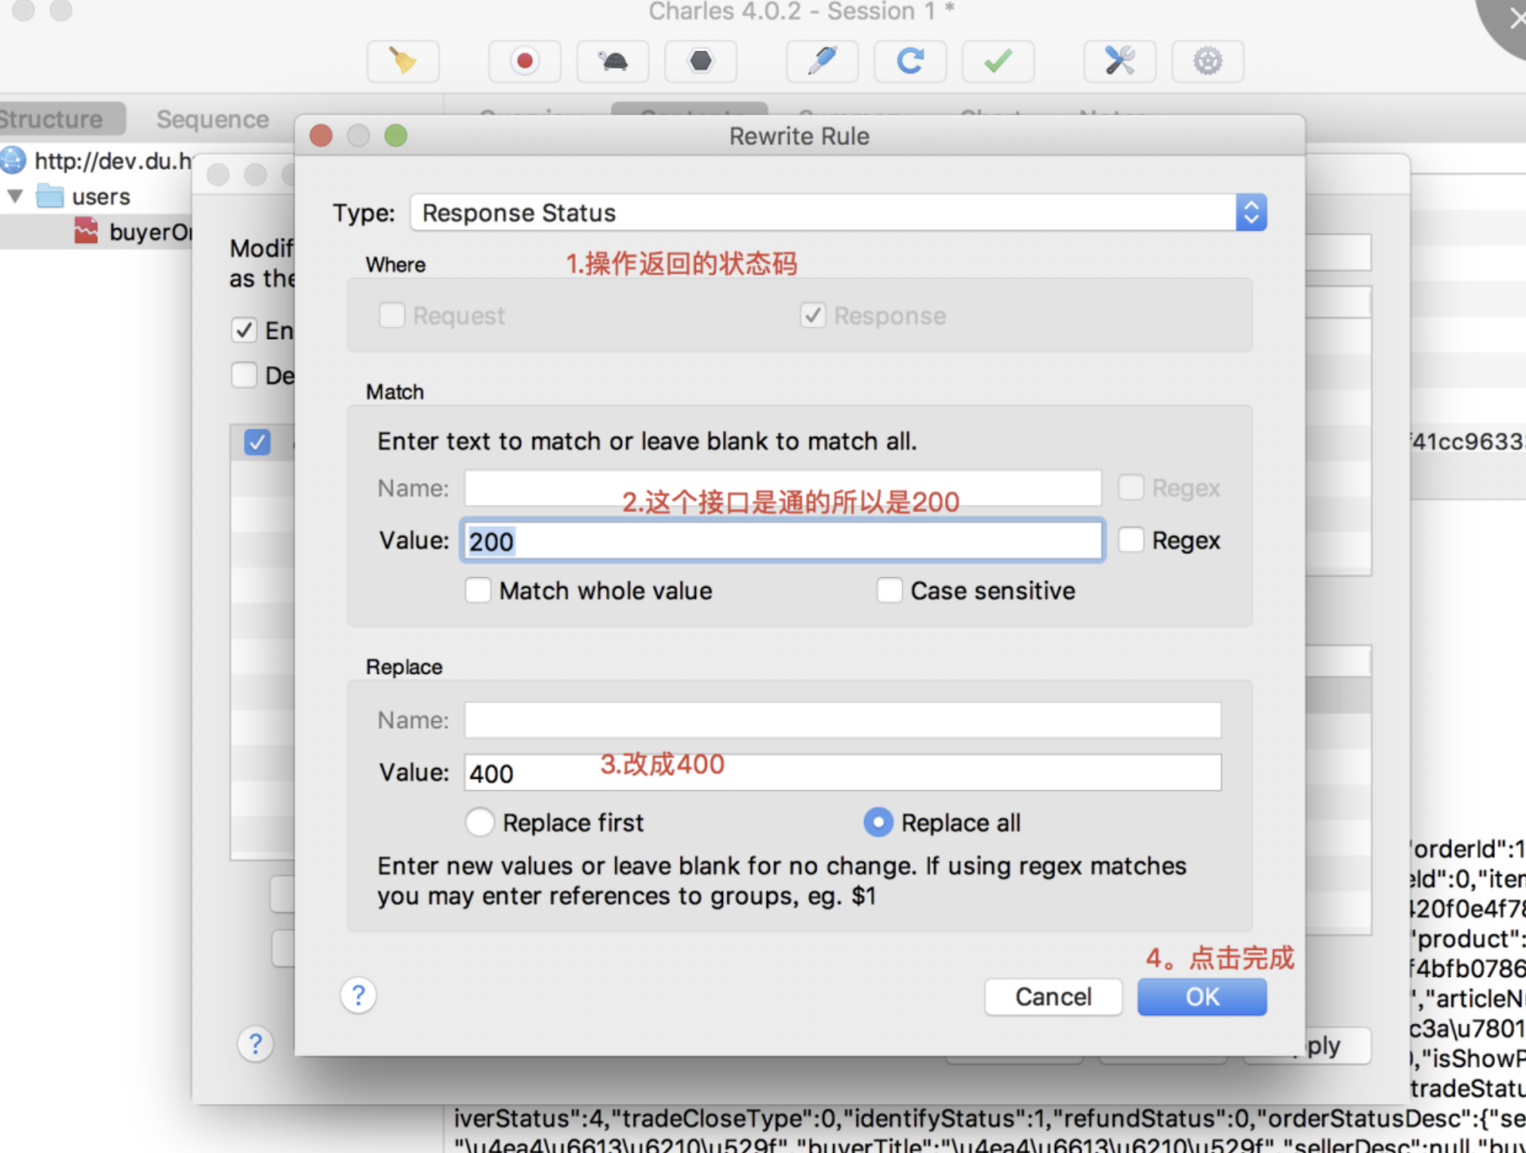Click the users folder label
1526x1153 pixels.
[101, 197]
